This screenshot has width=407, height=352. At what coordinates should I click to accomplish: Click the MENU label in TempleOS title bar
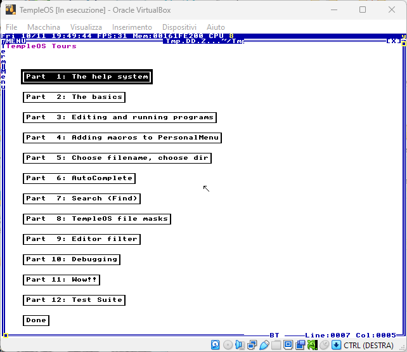click(x=15, y=41)
